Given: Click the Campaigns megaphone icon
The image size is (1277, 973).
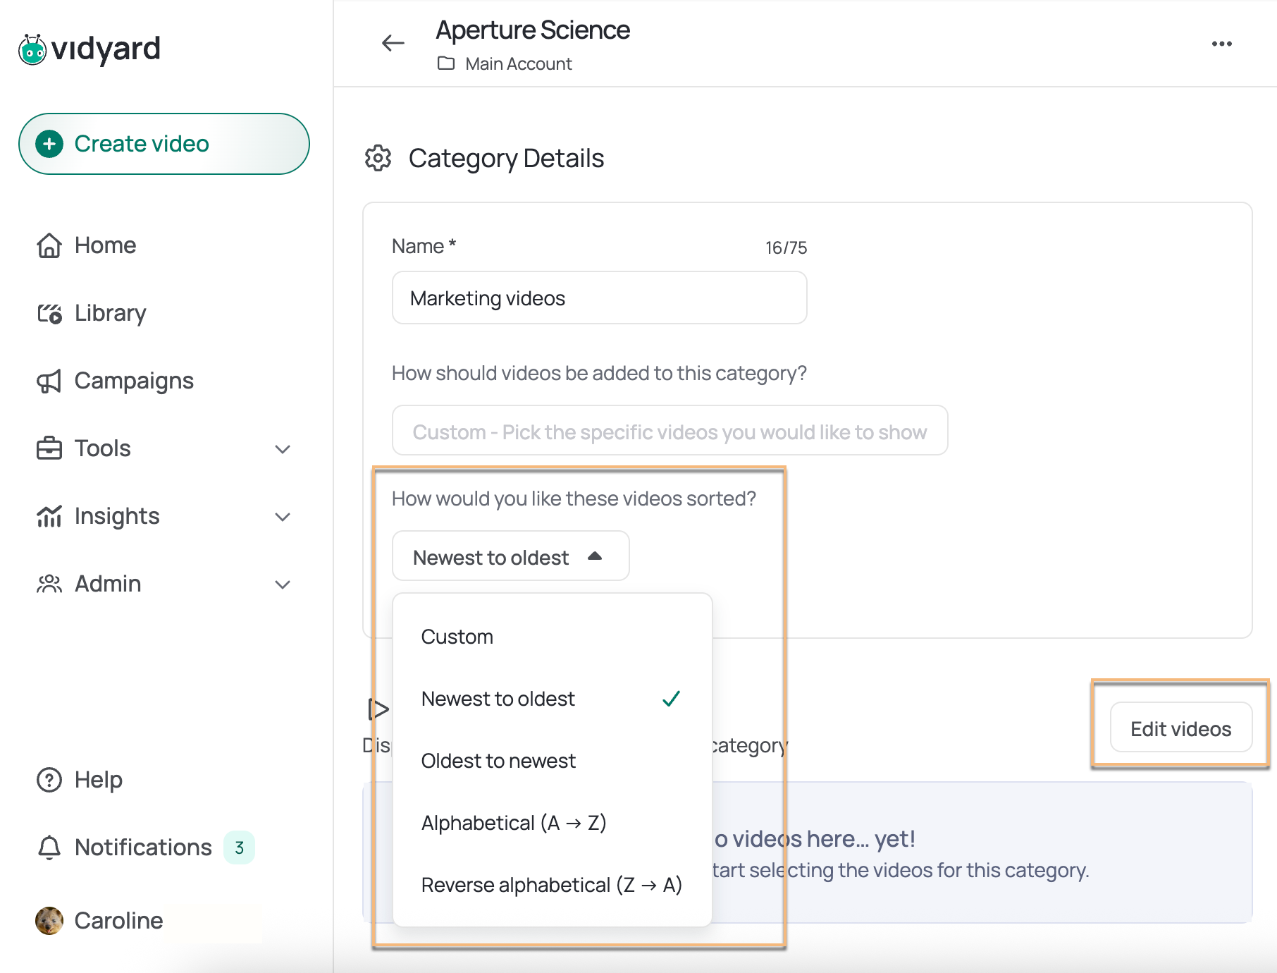Looking at the screenshot, I should tap(49, 381).
